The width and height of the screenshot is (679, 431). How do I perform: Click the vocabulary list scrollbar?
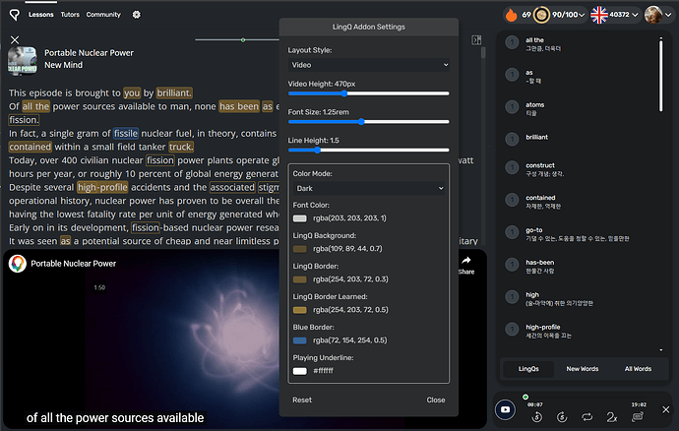(x=661, y=75)
